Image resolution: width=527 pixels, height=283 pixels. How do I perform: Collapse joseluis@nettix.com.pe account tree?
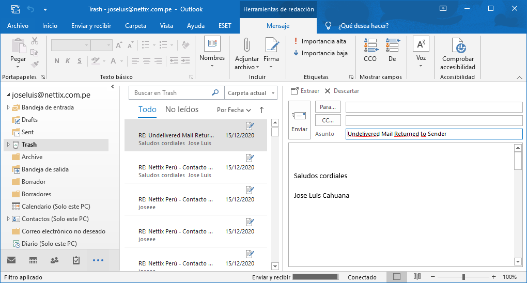click(8, 95)
